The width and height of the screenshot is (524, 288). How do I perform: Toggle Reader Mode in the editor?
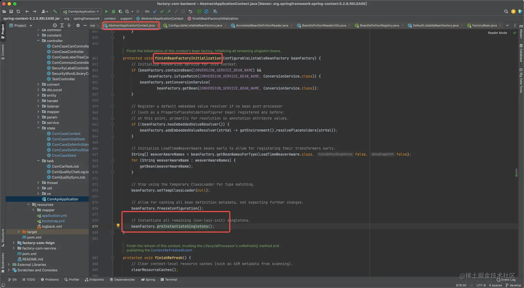click(x=497, y=33)
